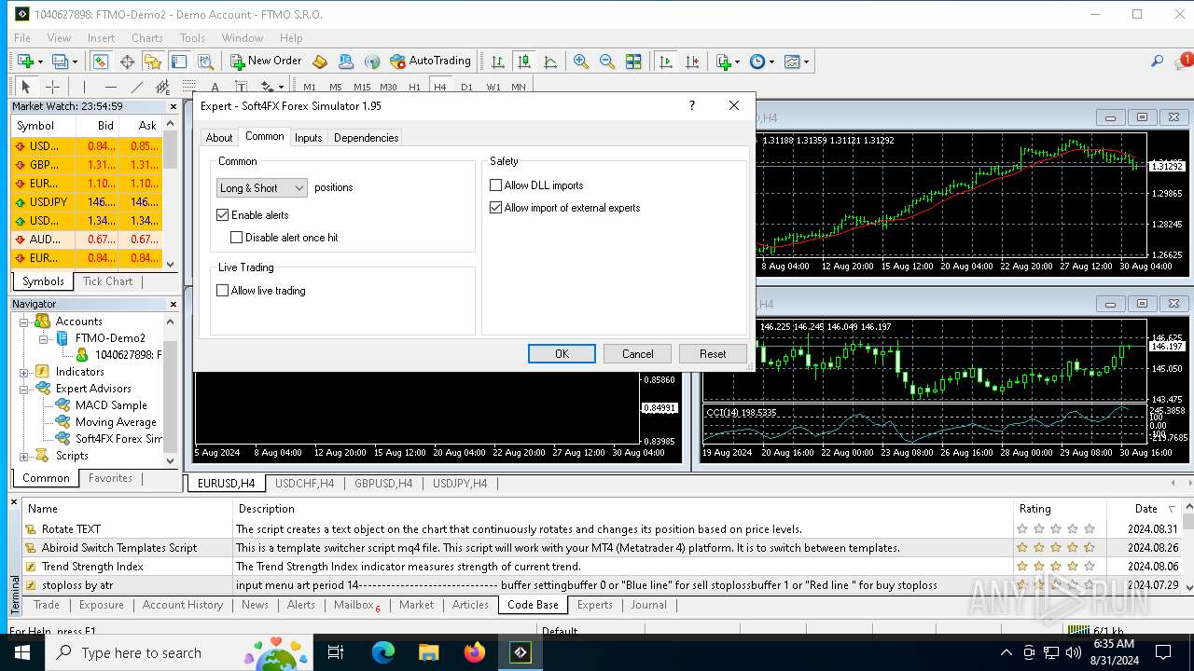Open Firefox from the taskbar

tap(475, 653)
